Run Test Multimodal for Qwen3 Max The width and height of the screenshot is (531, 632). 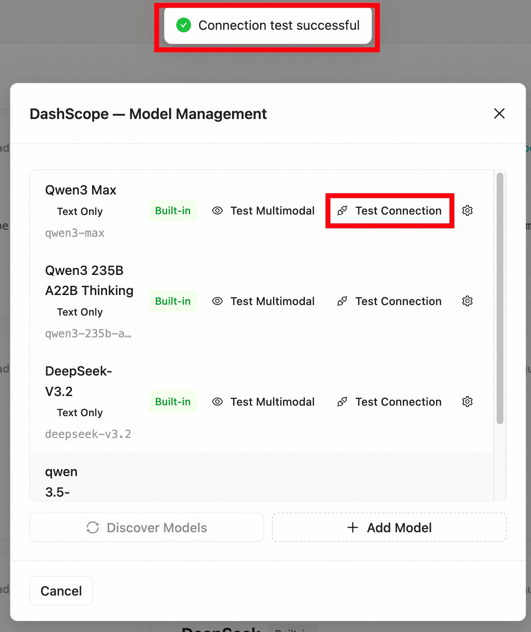263,210
